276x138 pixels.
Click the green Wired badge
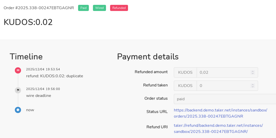click(x=99, y=8)
